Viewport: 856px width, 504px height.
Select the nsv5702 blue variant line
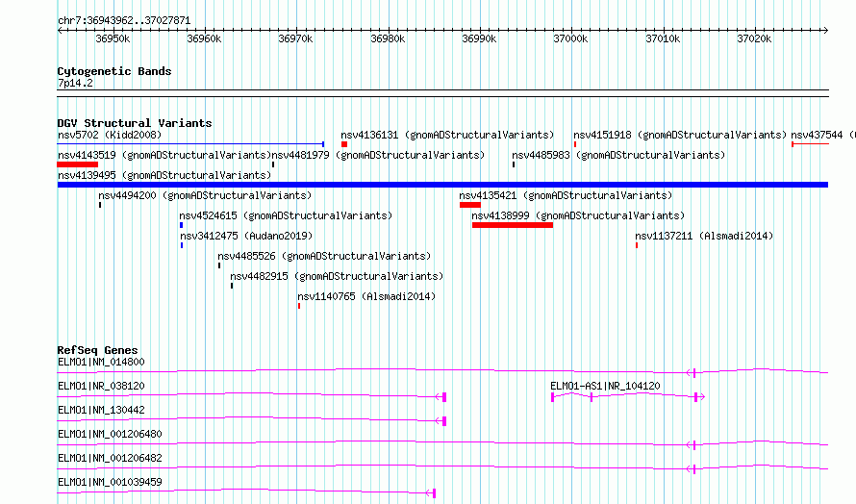(x=190, y=144)
